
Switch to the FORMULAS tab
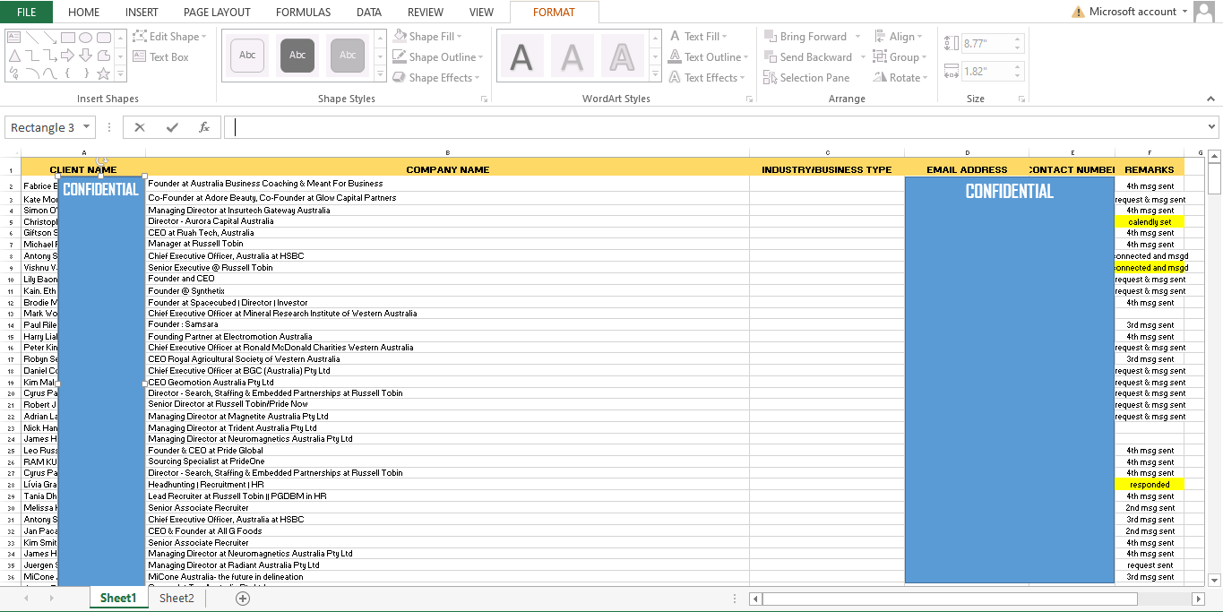(x=303, y=12)
